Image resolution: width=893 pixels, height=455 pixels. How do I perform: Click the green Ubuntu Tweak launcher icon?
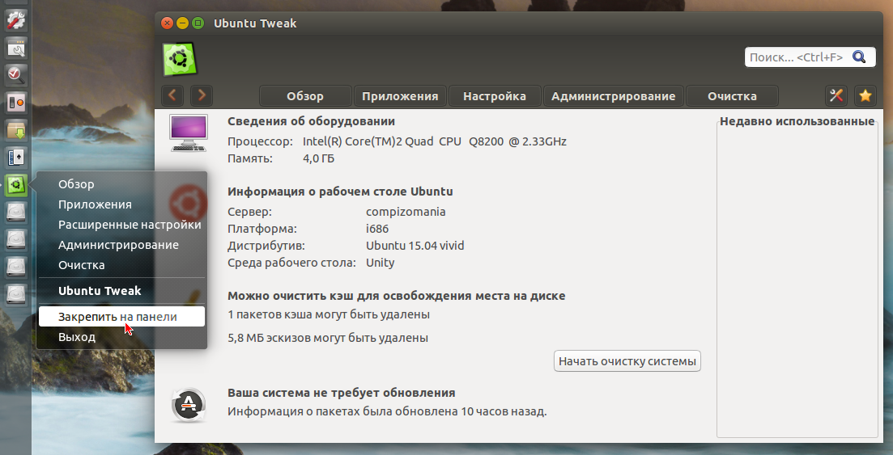[x=16, y=185]
